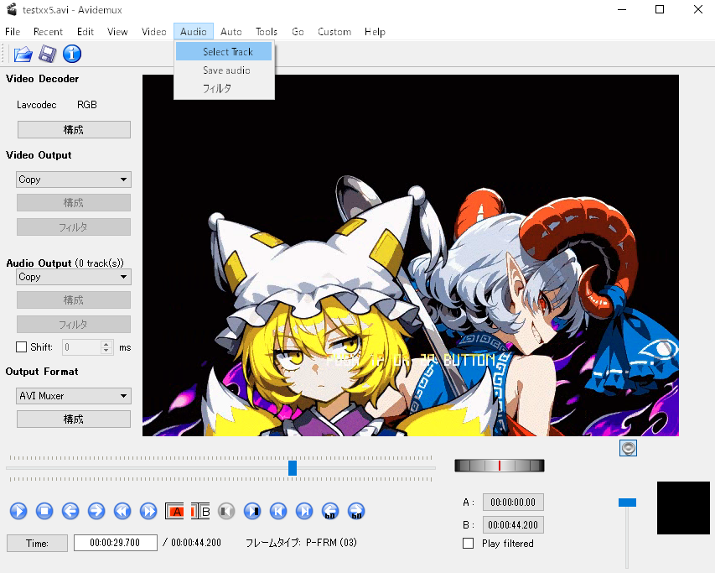Click the black audio meter box
Image resolution: width=715 pixels, height=573 pixels.
(683, 508)
